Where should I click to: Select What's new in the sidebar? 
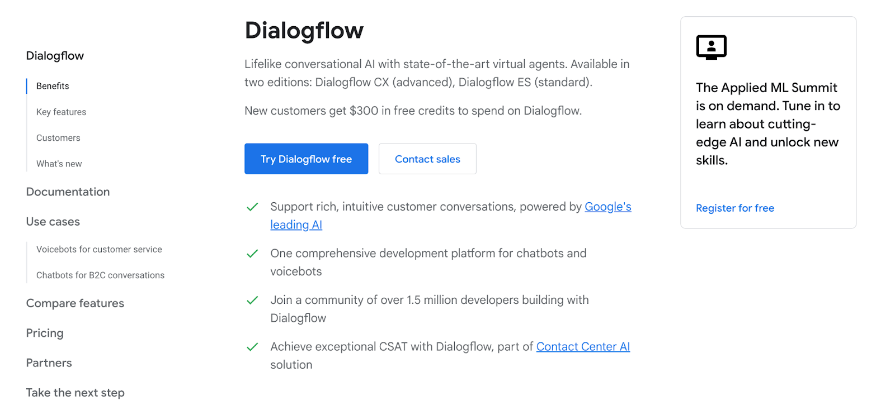[59, 164]
